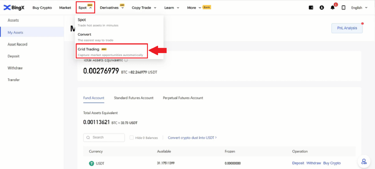
Task: Click the BingX logo
Action: pyautogui.click(x=14, y=7)
